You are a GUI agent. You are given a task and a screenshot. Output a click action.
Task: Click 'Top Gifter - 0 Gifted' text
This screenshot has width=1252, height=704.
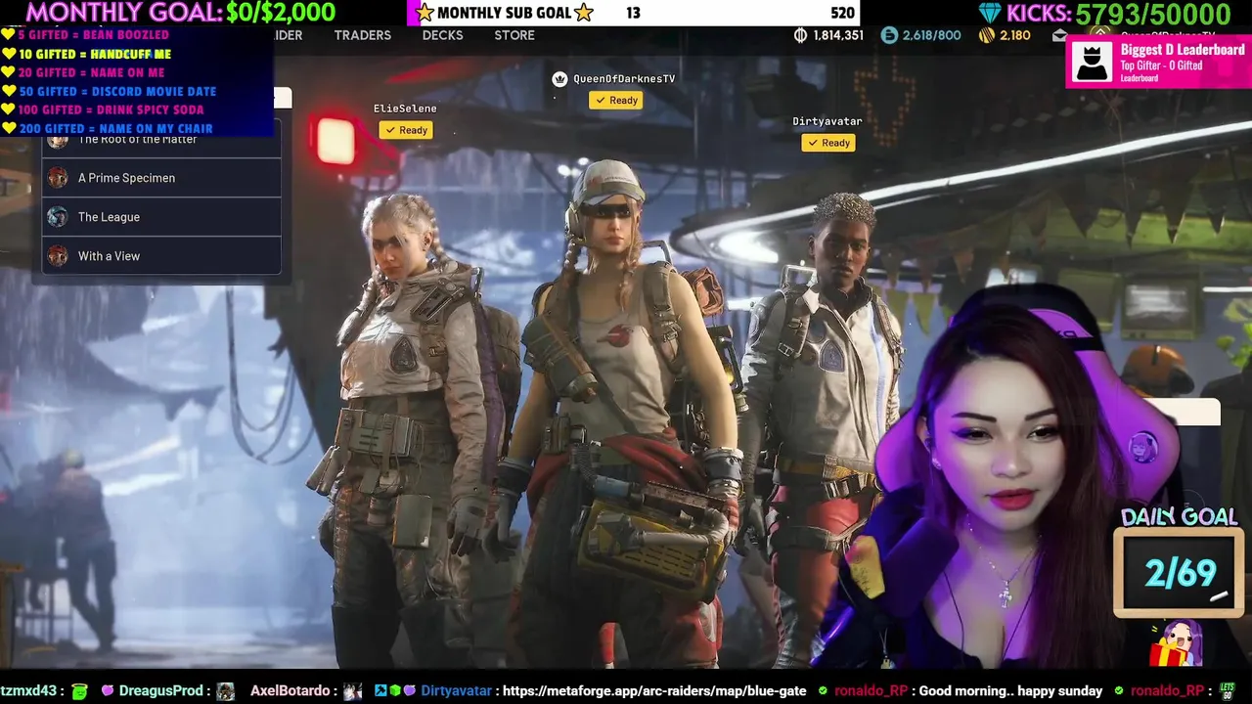1161,66
